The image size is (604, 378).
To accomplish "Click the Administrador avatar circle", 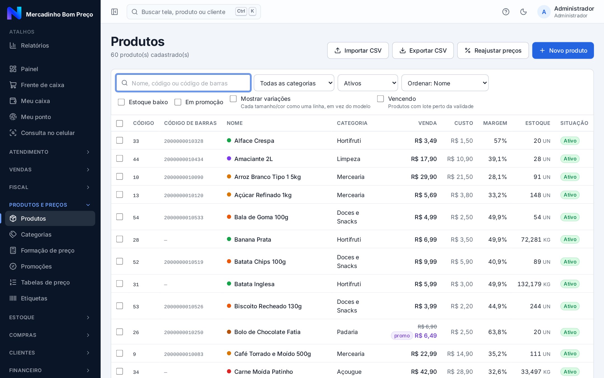I will coord(544,12).
